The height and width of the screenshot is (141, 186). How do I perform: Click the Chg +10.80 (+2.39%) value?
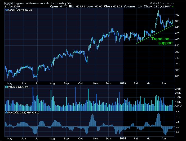(x=158, y=7)
